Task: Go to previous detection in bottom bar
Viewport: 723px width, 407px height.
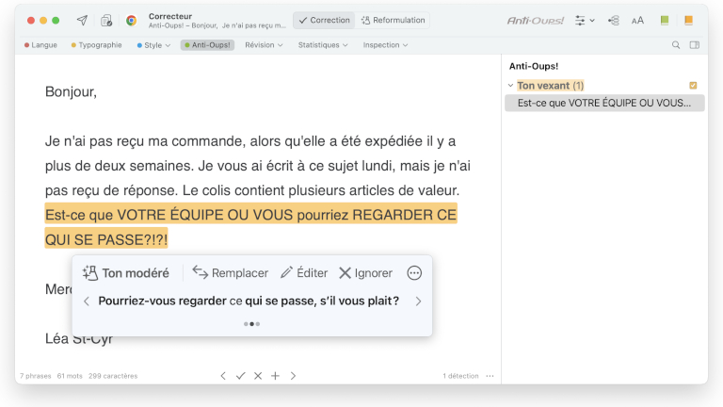Action: tap(223, 376)
